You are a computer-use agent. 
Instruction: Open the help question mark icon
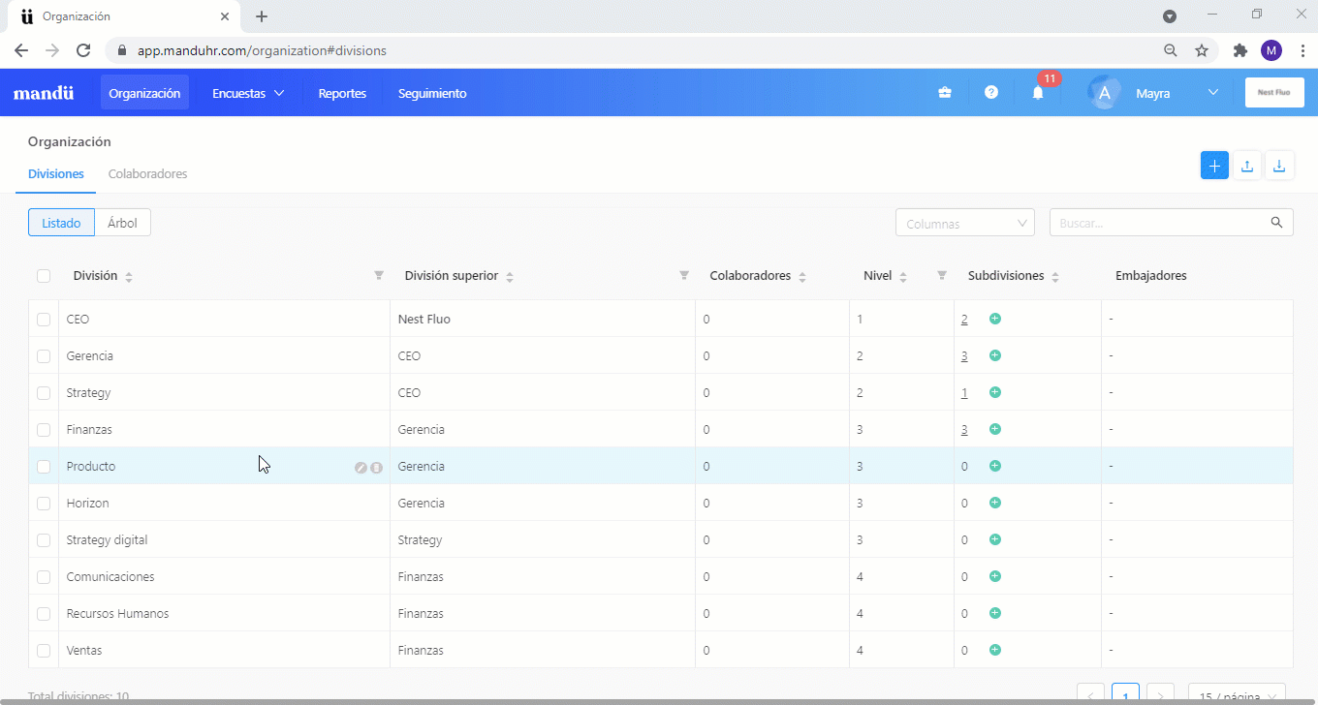pyautogui.click(x=991, y=93)
